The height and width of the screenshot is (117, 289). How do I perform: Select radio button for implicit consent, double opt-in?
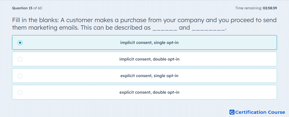(x=20, y=59)
